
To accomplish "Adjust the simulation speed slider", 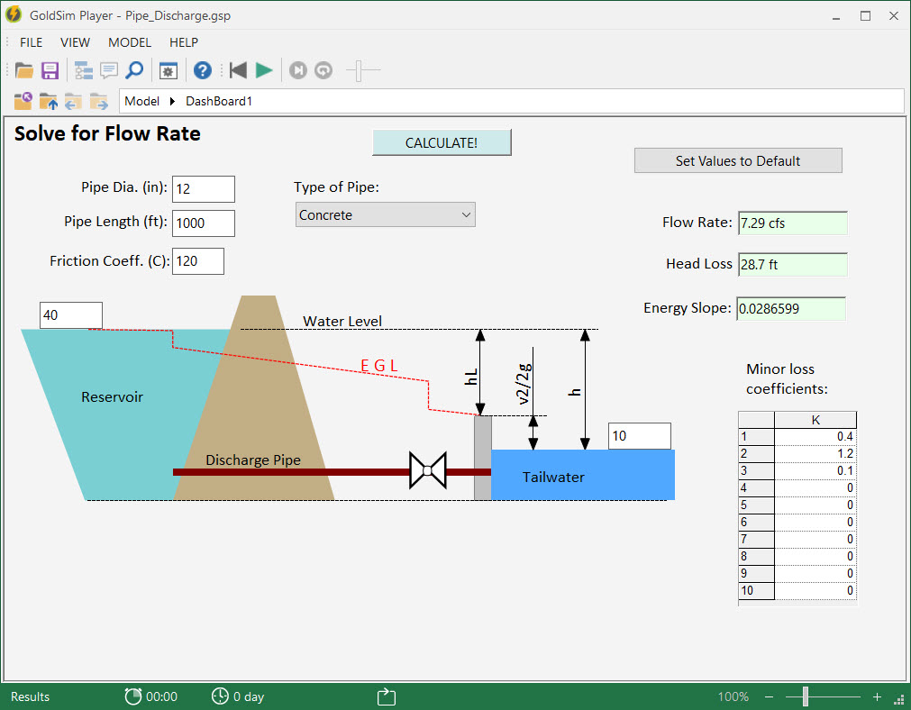I will (359, 71).
